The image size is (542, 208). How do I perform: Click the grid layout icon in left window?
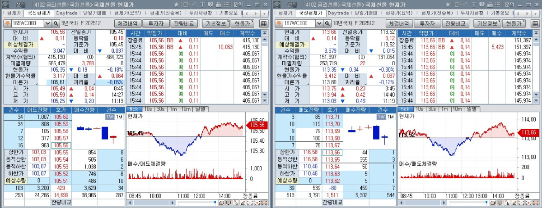[264, 23]
